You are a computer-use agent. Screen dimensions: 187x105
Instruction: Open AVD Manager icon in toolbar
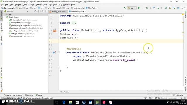coord(169,8)
